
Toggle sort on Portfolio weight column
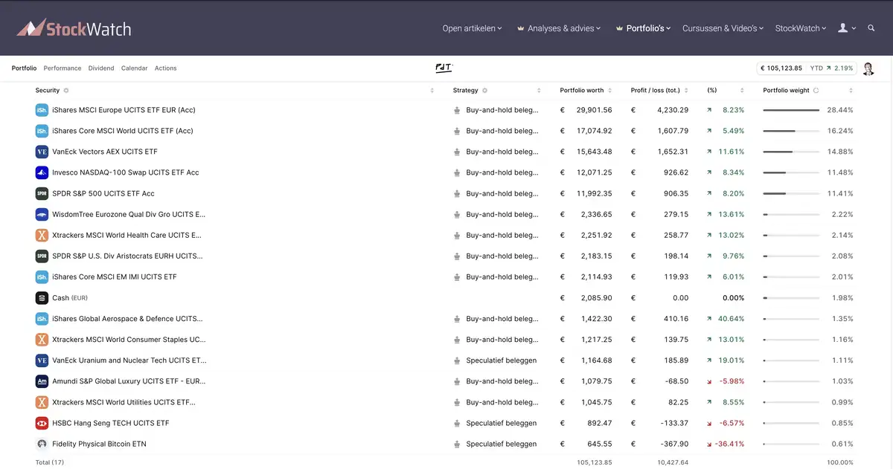click(851, 91)
